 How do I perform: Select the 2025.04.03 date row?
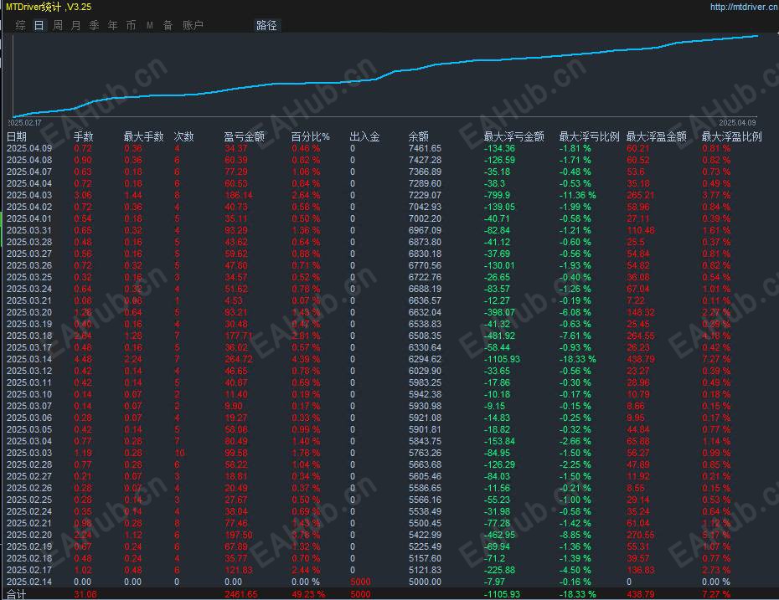pos(29,195)
